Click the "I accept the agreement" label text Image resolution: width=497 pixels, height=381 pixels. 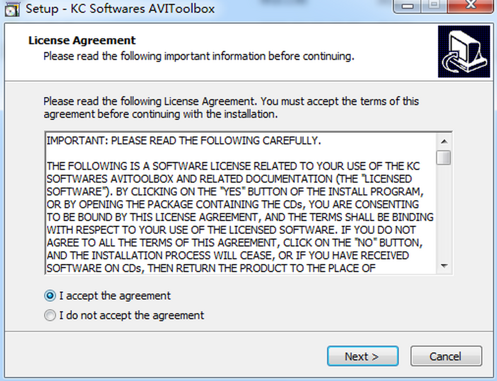115,296
